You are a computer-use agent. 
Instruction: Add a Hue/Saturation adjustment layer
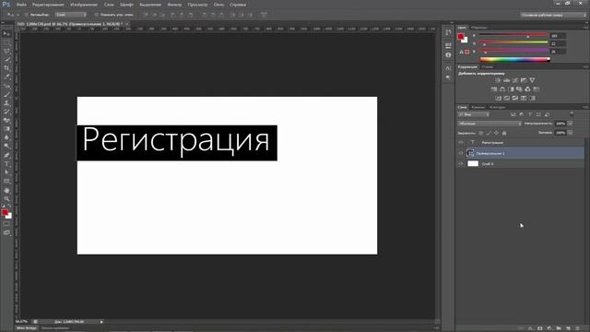494,89
